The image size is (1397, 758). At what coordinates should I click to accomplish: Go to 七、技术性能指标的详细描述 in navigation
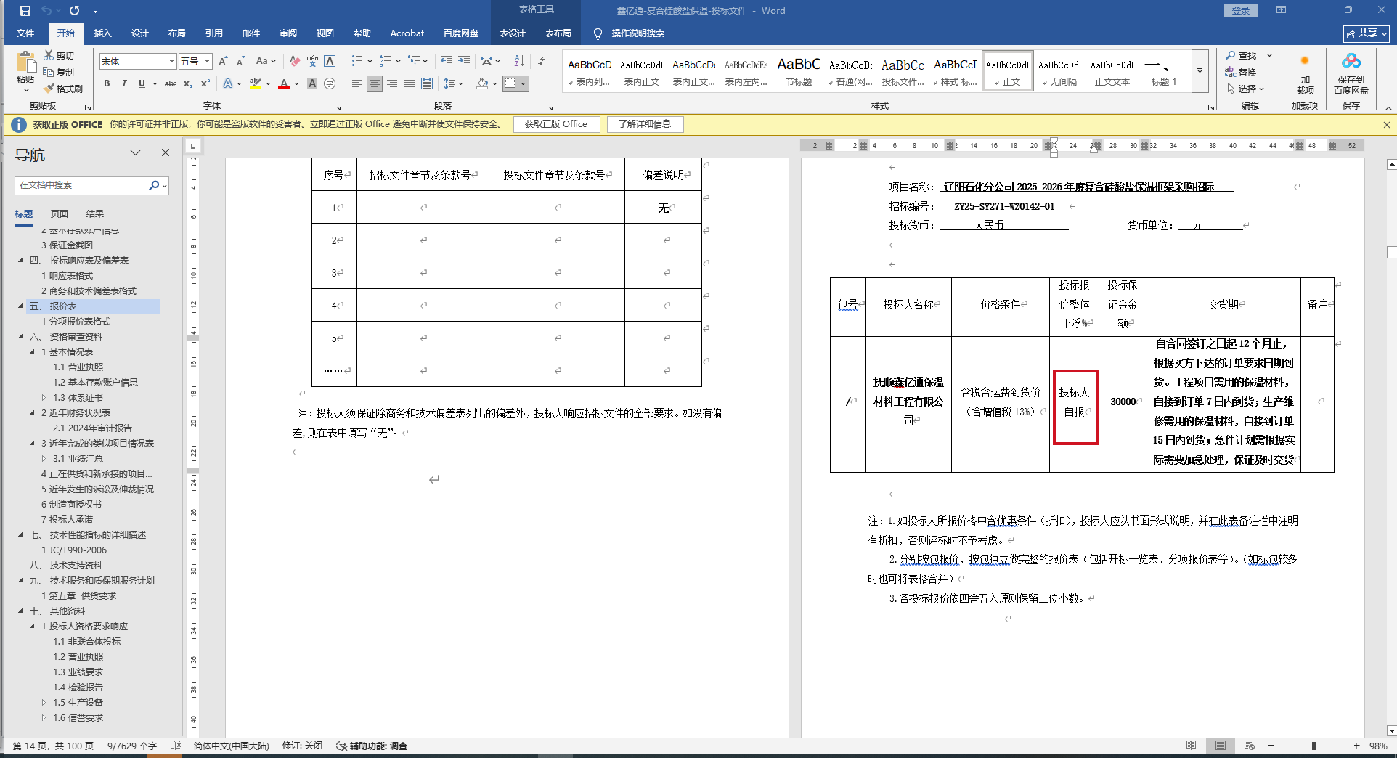pos(97,535)
